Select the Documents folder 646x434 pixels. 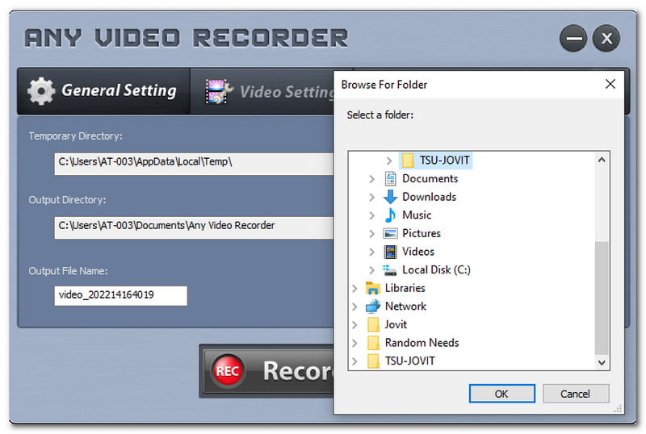point(430,178)
